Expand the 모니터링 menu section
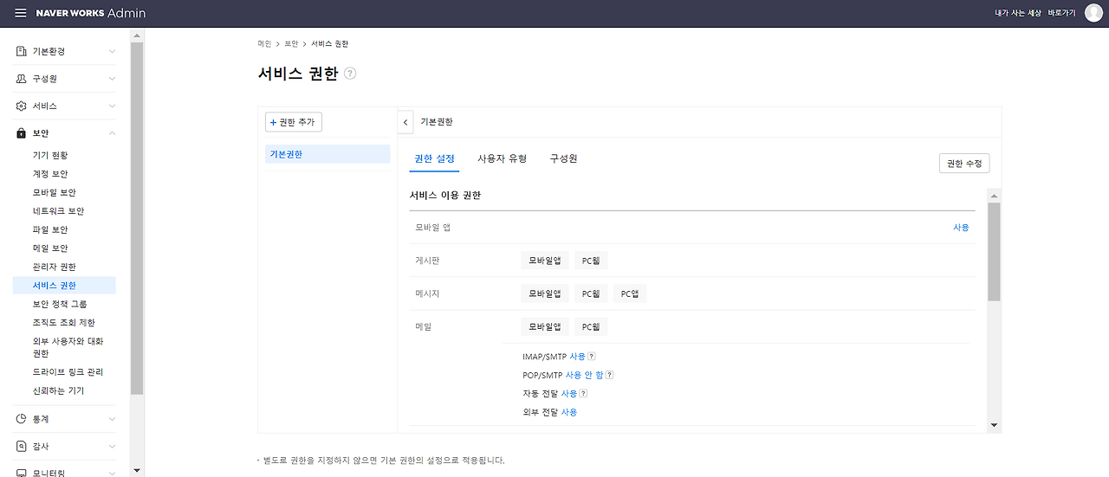The width and height of the screenshot is (1109, 477). pos(112,473)
